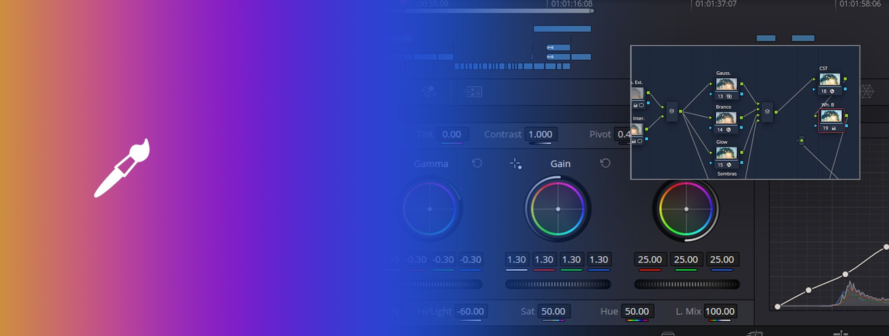This screenshot has height=336, width=889.
Task: Click the third curve control point from bottom
Action: coord(845,274)
